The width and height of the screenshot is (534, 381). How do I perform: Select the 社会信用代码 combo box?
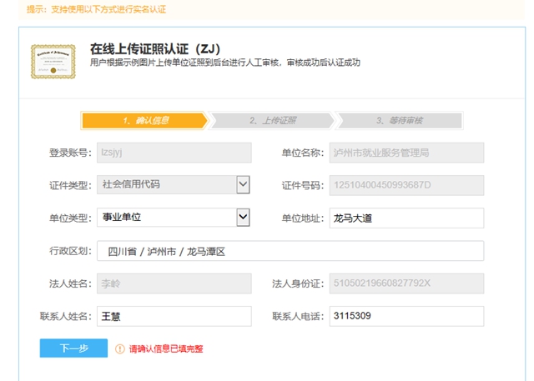pos(174,185)
